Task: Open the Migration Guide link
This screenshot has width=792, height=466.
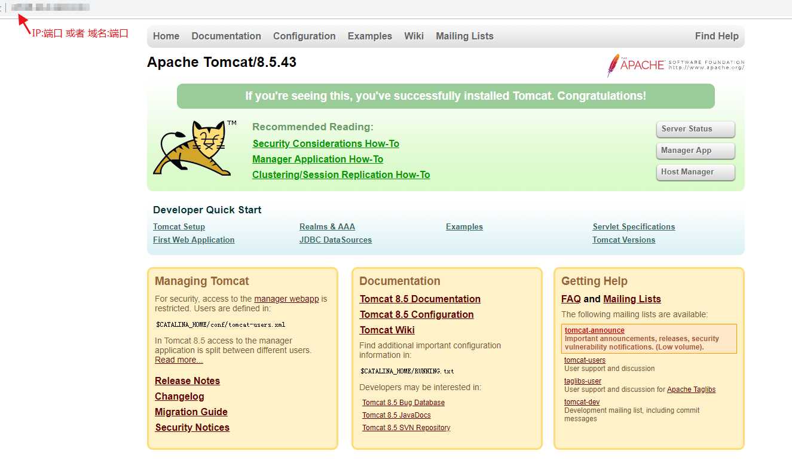Action: pos(191,412)
